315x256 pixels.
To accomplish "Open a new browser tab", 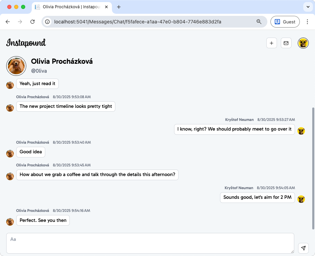I will (x=119, y=7).
